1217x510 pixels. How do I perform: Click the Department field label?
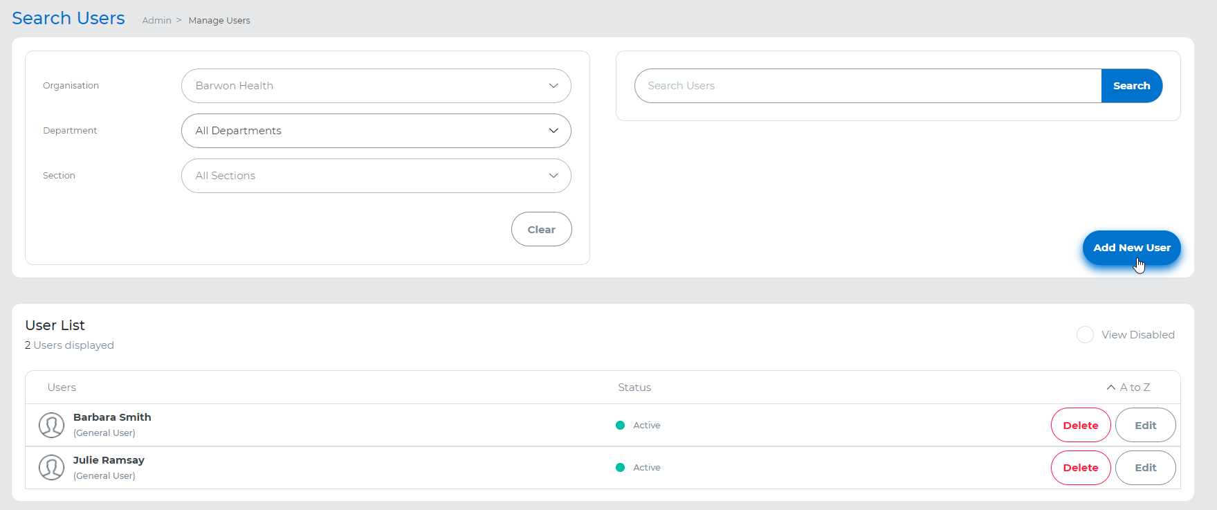pyautogui.click(x=70, y=131)
